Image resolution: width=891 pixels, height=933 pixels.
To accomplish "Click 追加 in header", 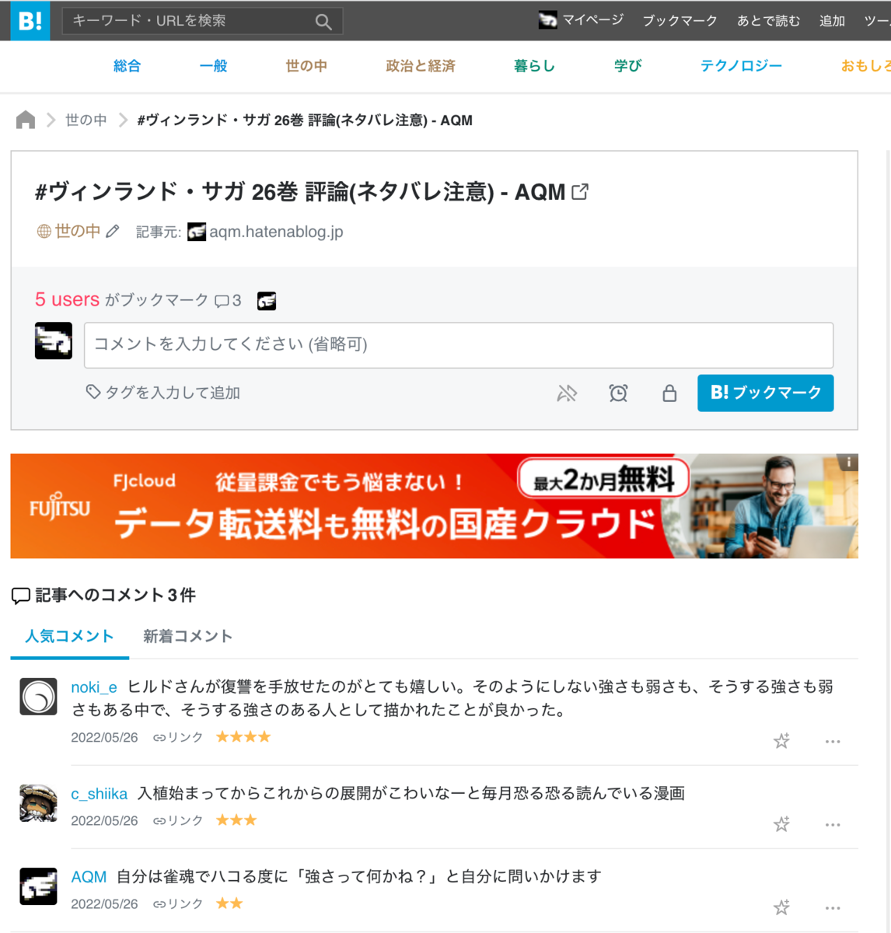I will coord(832,21).
